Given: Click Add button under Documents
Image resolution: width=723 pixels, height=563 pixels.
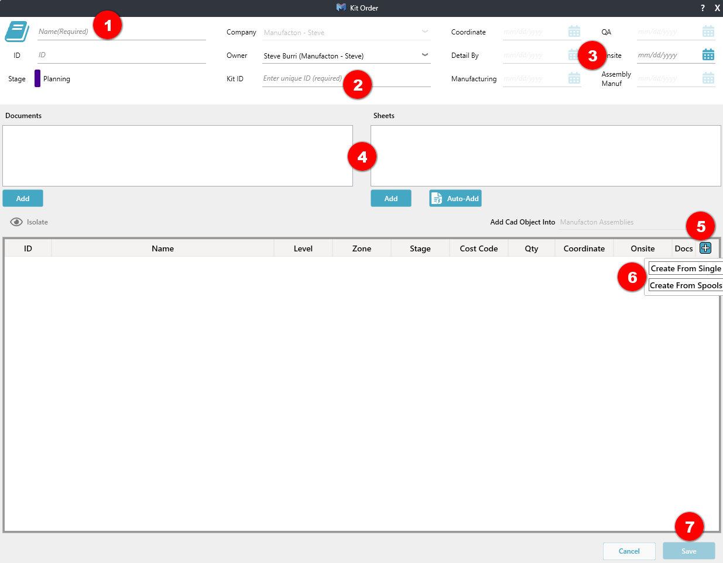Looking at the screenshot, I should 23,199.
